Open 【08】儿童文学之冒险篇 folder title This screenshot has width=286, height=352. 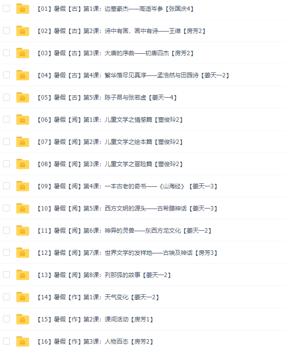[x=110, y=164]
